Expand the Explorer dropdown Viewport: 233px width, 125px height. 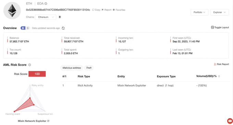[x=220, y=12]
